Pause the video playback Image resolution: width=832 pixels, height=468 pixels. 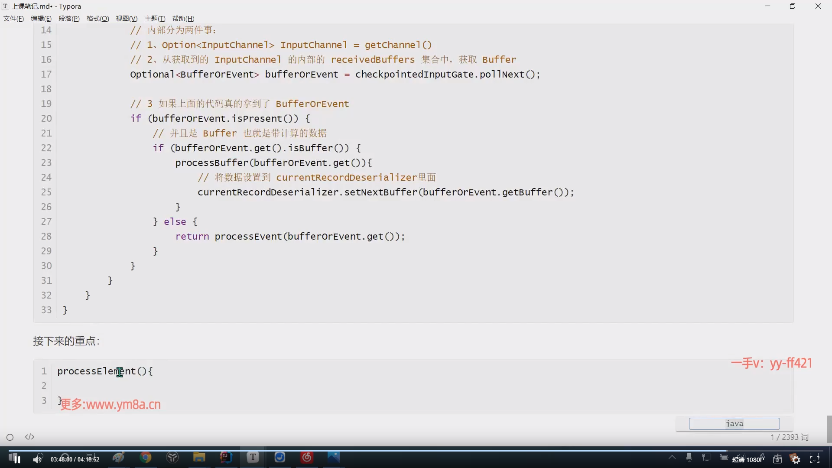point(17,459)
